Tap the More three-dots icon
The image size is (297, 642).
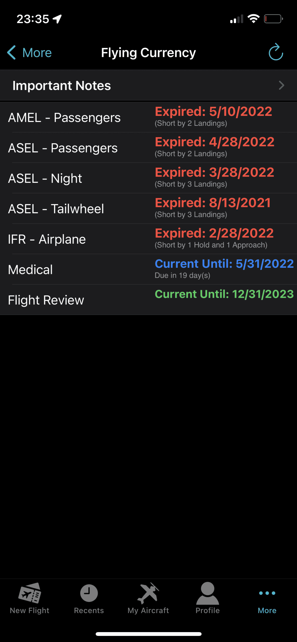coord(267,593)
